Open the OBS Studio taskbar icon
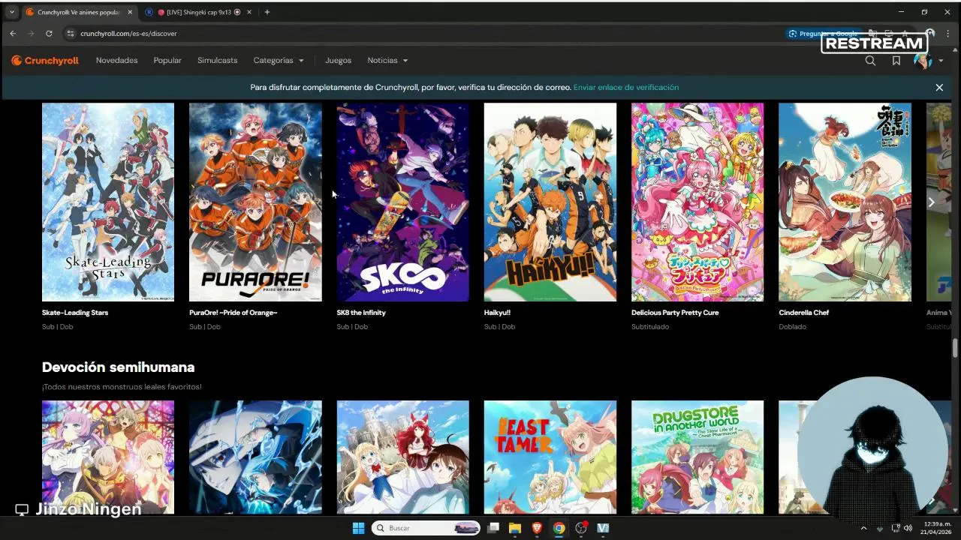The image size is (961, 540). pos(581,528)
